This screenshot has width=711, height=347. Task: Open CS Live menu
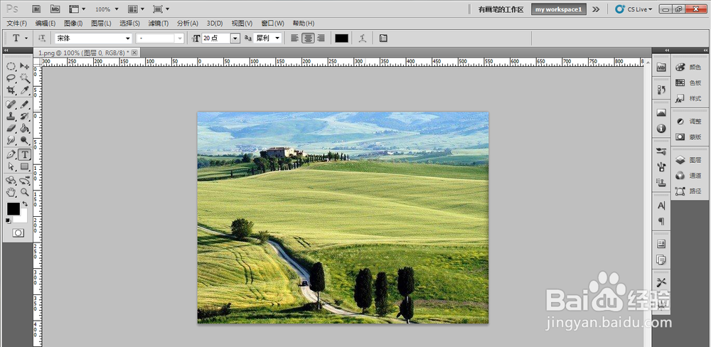(x=634, y=9)
